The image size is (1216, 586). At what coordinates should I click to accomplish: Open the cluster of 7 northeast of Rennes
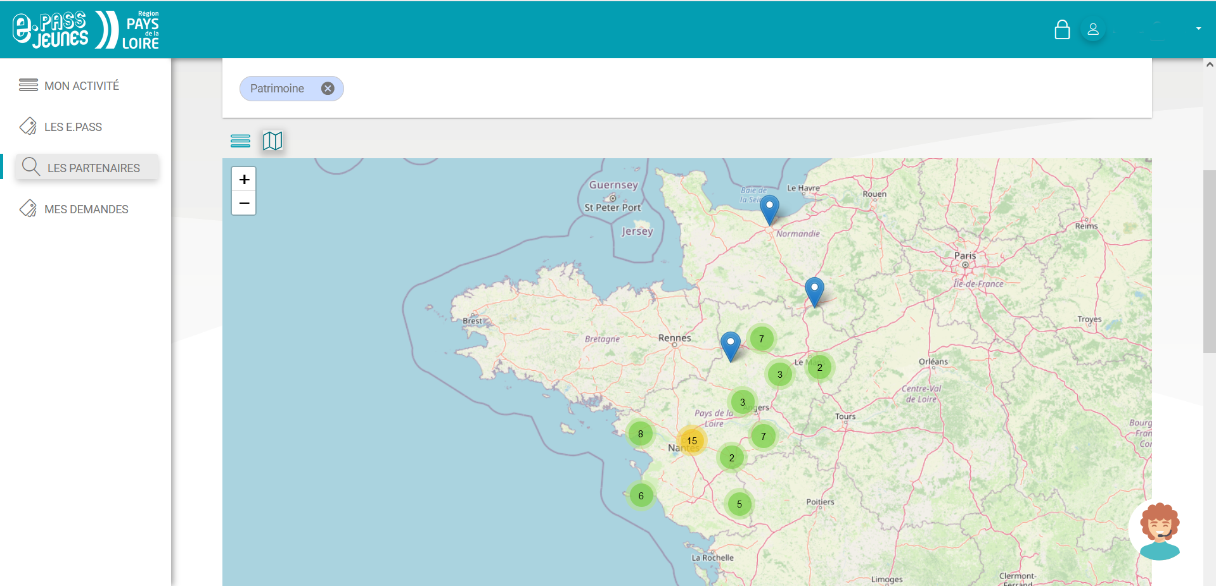[762, 339]
